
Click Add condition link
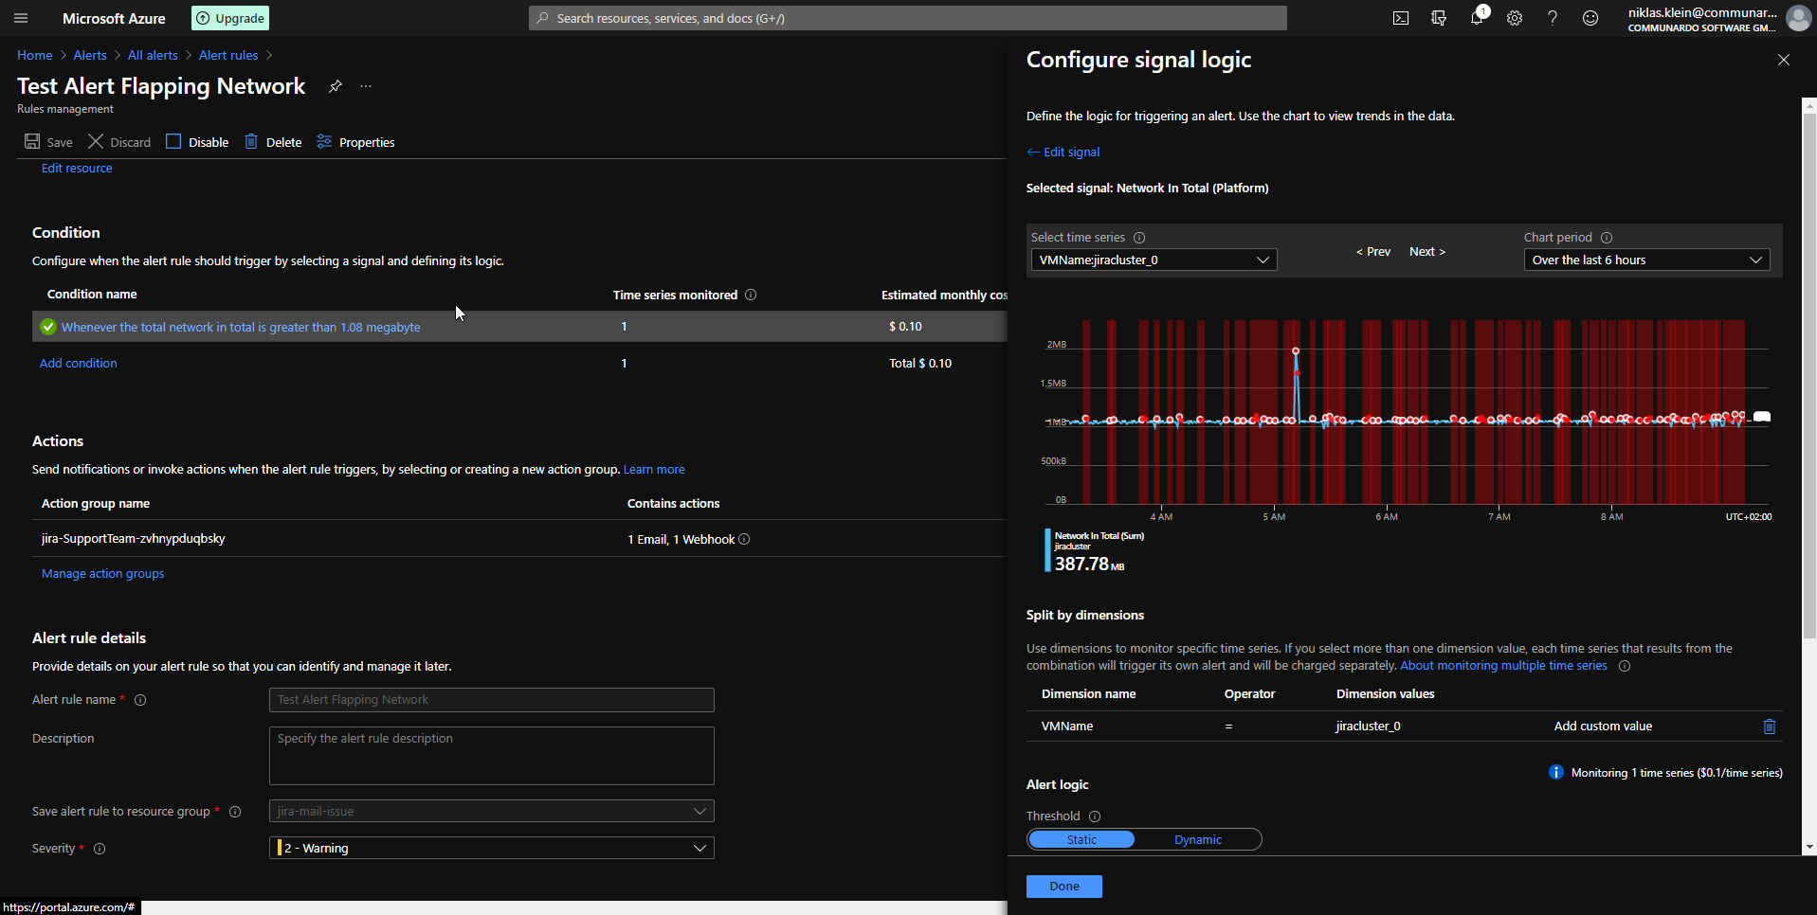[x=79, y=363]
